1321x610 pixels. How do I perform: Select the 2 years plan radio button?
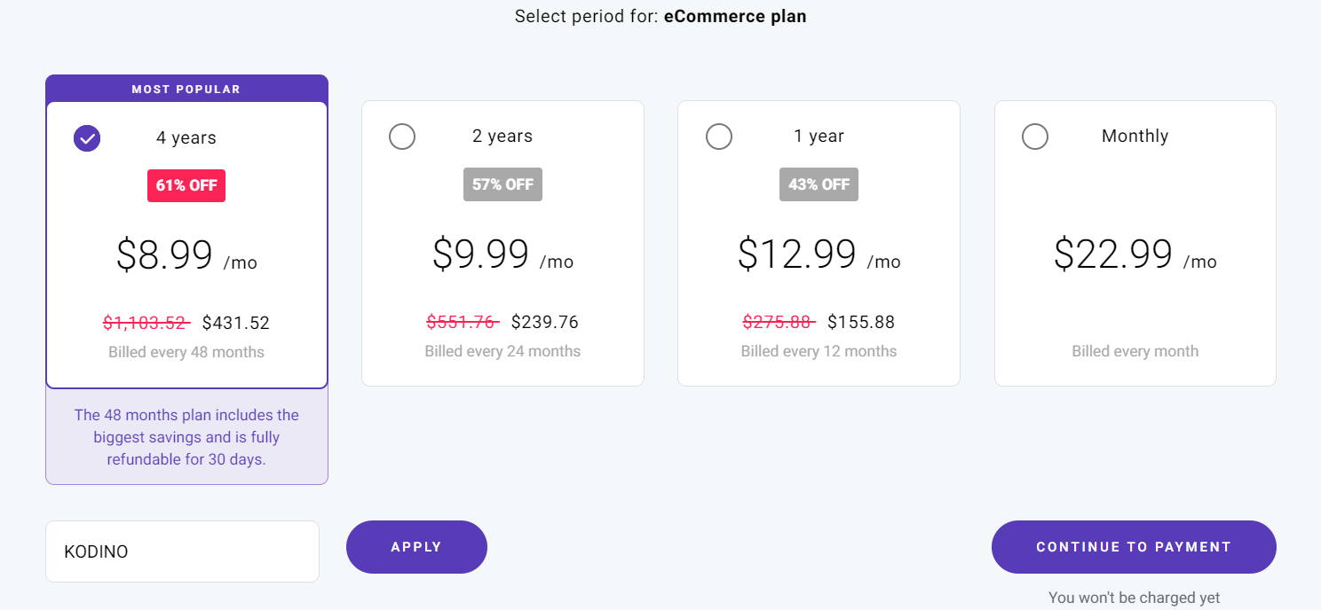click(x=402, y=137)
